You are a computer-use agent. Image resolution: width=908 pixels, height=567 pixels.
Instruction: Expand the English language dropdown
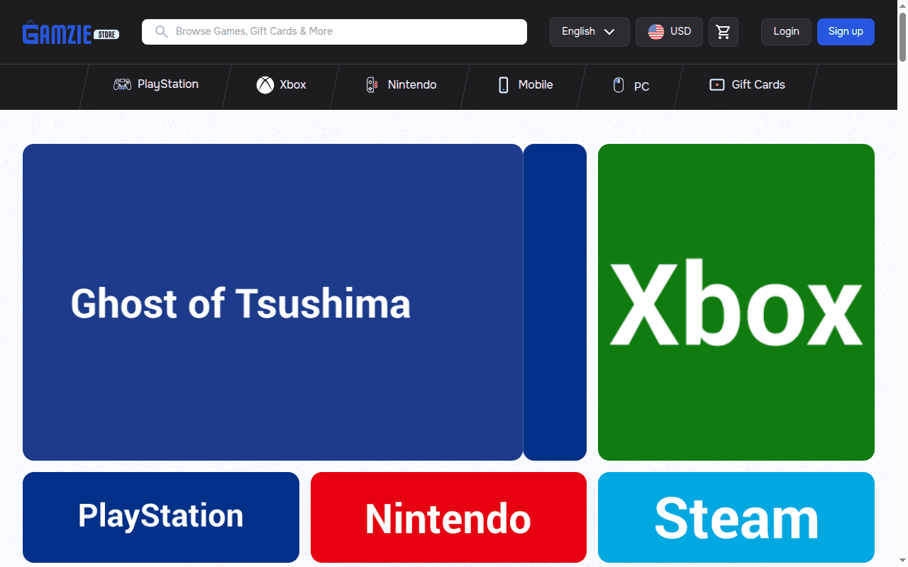[589, 32]
